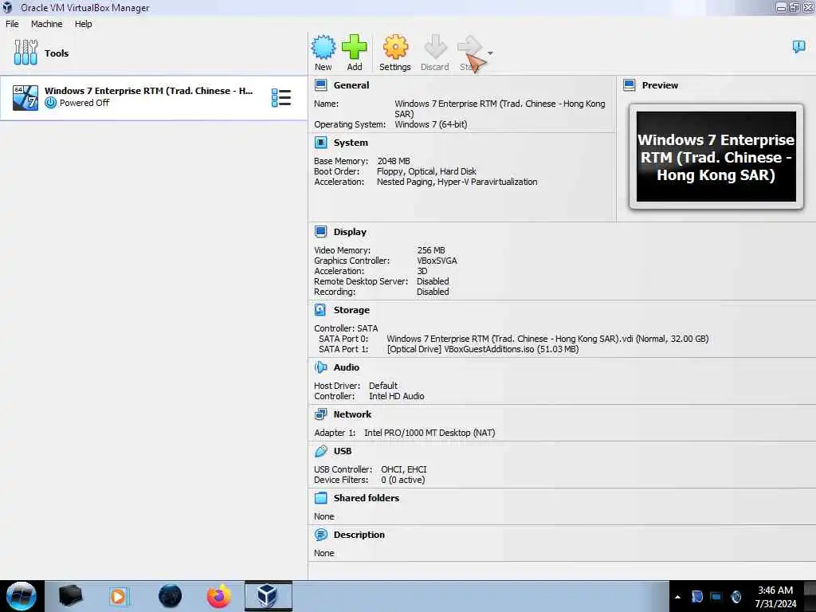The image size is (816, 612).
Task: Open the Windows Start orb
Action: pyautogui.click(x=22, y=596)
